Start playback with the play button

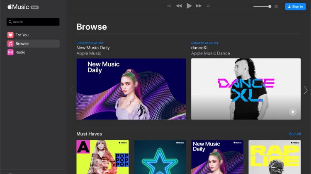[189, 6]
